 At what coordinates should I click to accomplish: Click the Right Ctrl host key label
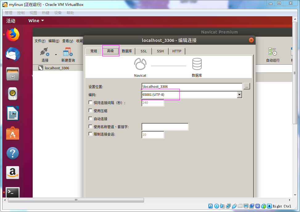point(282,206)
